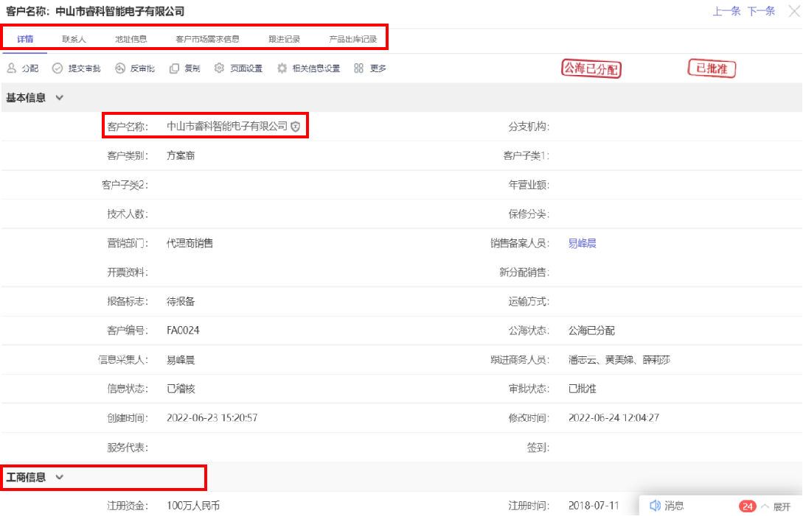Open 相关信息设置 via its gear icon

pyautogui.click(x=282, y=68)
